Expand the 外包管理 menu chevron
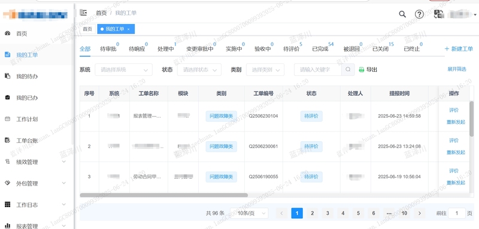The width and height of the screenshot is (479, 229). coord(64,183)
